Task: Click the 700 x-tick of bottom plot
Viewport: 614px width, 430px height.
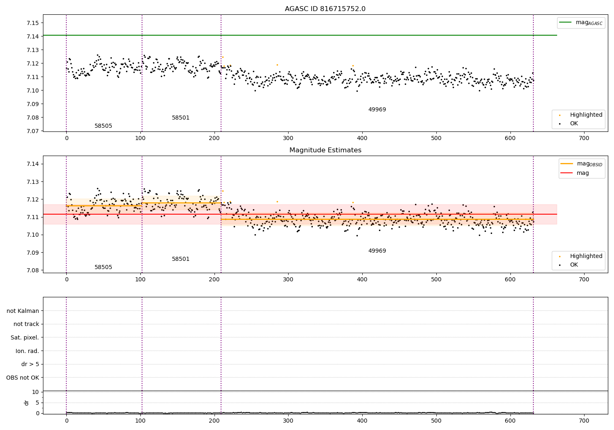Action: click(x=584, y=421)
